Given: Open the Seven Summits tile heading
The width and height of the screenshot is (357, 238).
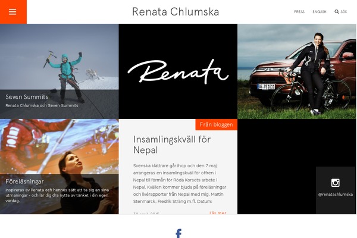Looking at the screenshot, I should [x=27, y=97].
